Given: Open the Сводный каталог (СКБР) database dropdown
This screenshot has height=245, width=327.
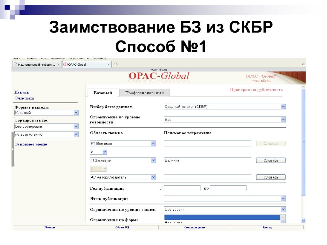Looking at the screenshot, I should point(224,107).
